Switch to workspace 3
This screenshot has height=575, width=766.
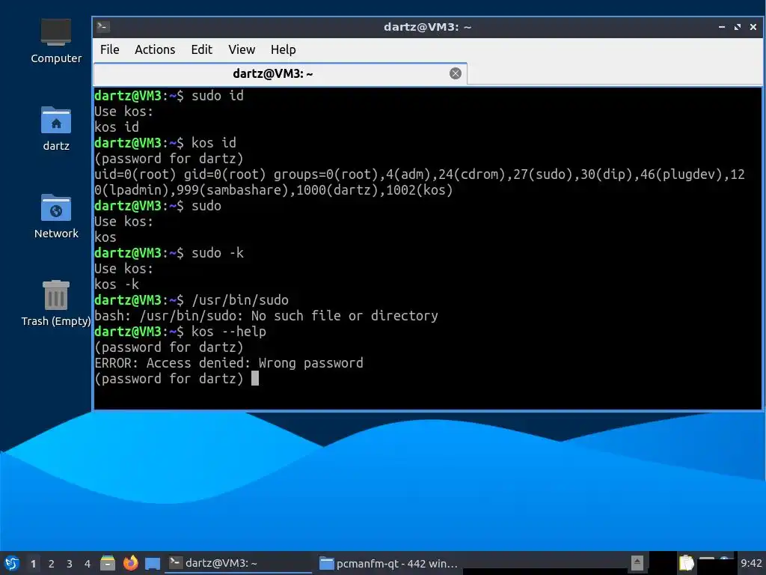[x=70, y=564]
